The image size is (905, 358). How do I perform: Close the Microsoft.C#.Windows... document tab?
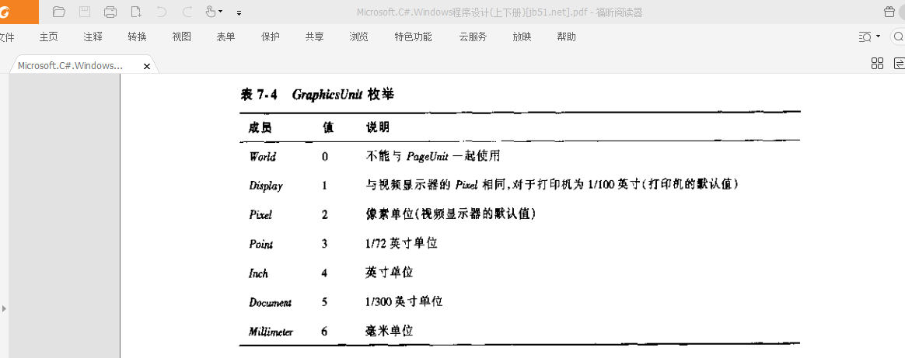(147, 66)
